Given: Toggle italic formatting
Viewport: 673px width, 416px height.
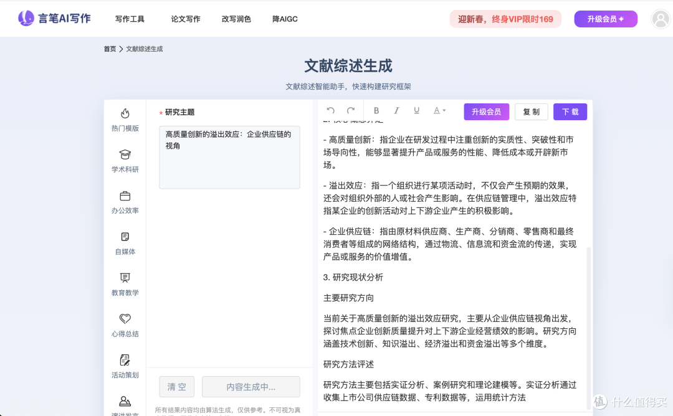Looking at the screenshot, I should point(396,111).
